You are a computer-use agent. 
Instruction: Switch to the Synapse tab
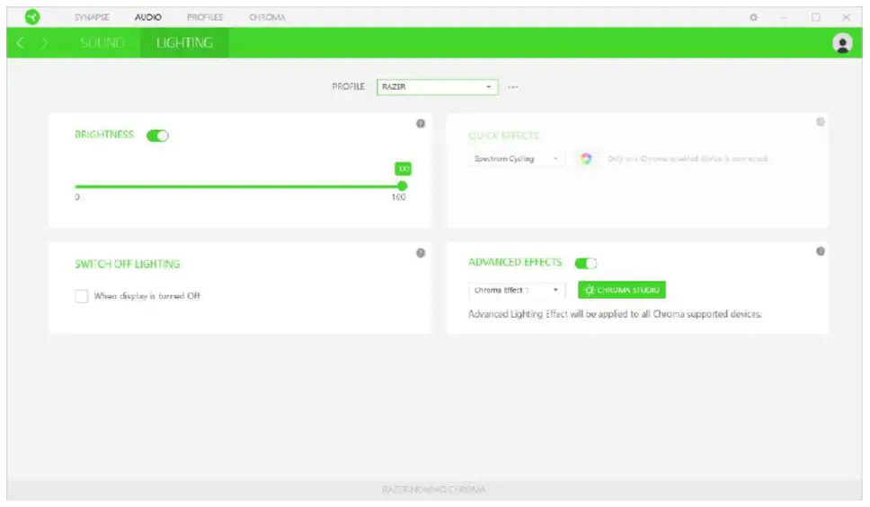tap(92, 17)
